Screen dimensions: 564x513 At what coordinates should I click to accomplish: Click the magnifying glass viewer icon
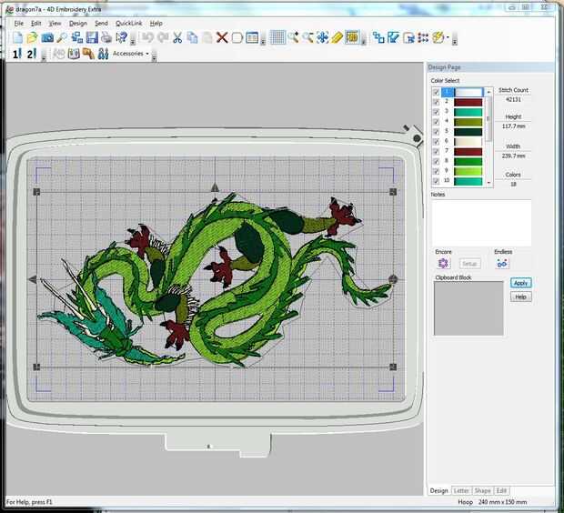62,37
